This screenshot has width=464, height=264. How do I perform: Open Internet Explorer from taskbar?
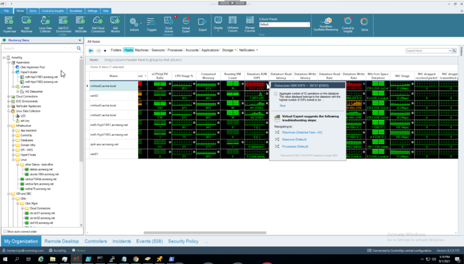41,259
